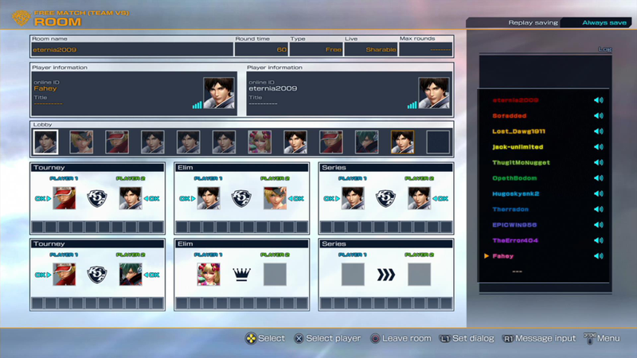637x358 pixels.
Task: Mute speaker for jack-unlimited
Action: point(599,147)
